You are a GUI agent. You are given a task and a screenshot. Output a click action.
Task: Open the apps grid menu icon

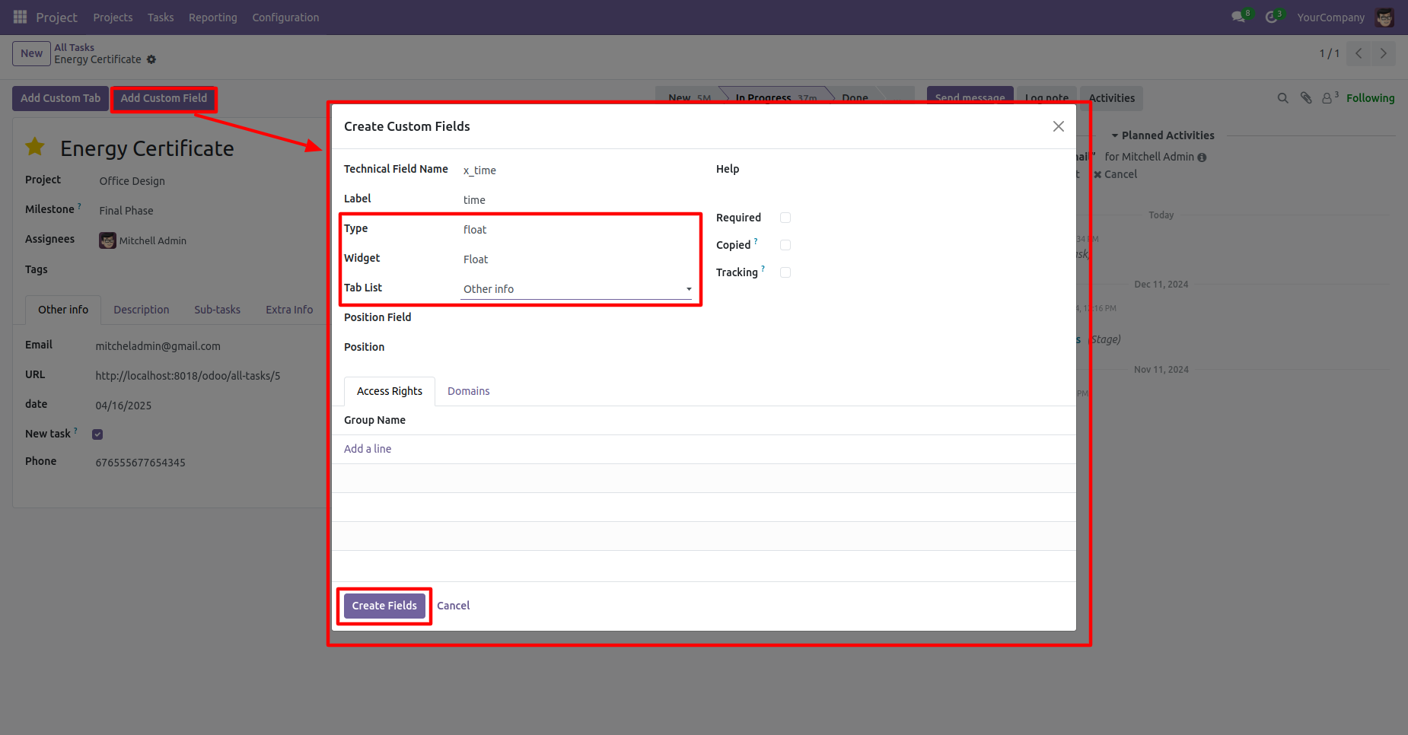(x=21, y=17)
